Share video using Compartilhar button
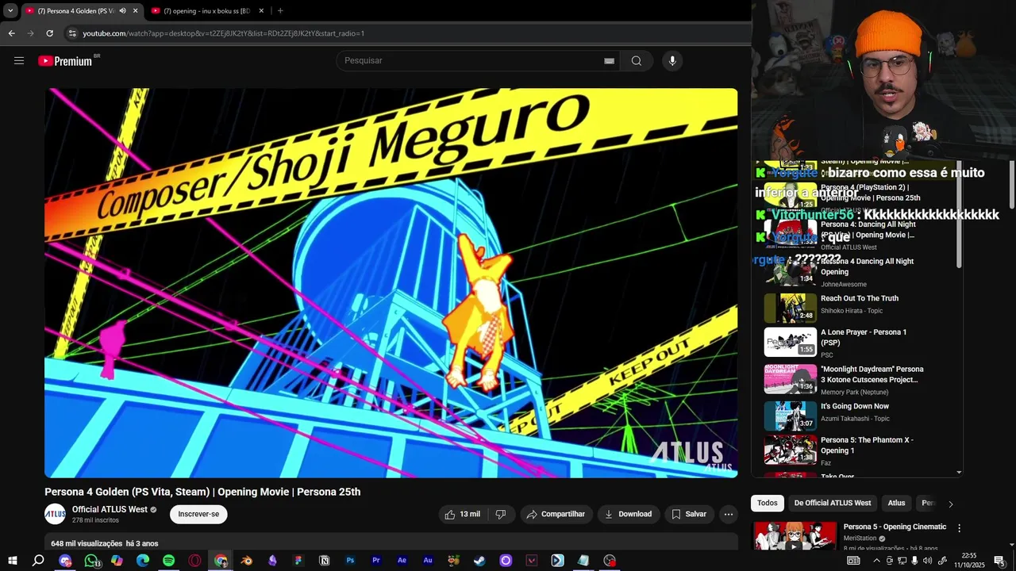The image size is (1016, 571). tap(556, 514)
